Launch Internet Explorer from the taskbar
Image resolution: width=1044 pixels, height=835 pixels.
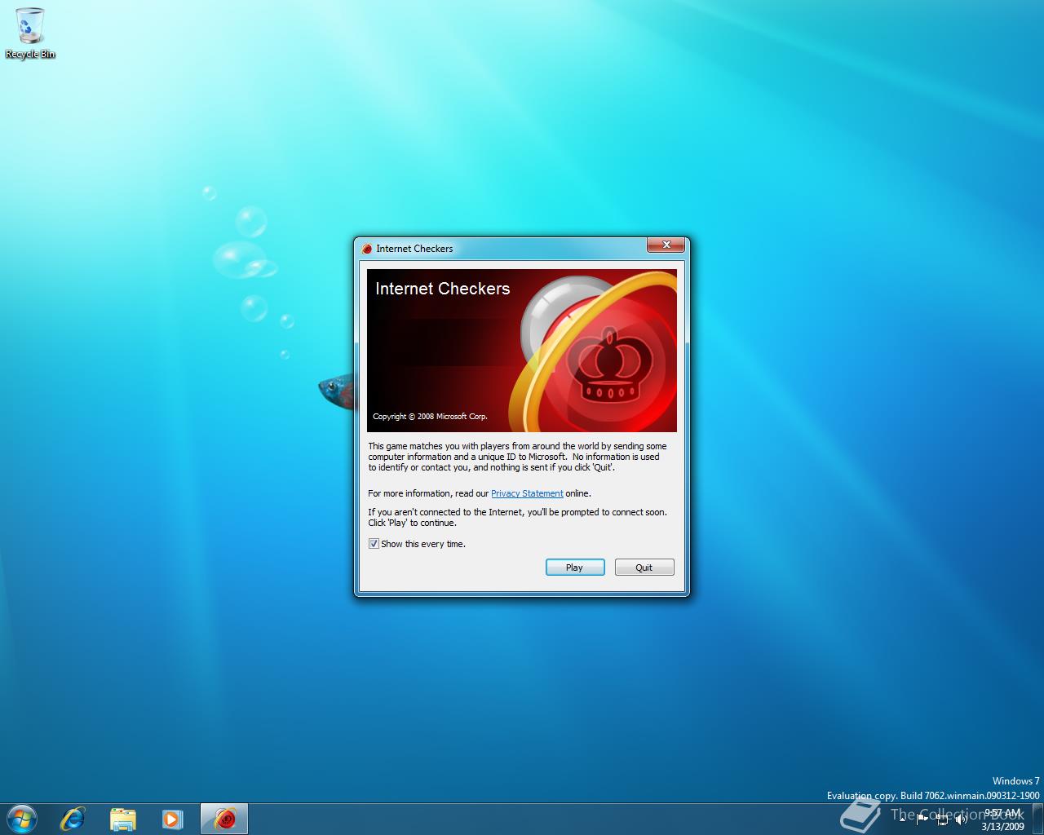click(73, 818)
